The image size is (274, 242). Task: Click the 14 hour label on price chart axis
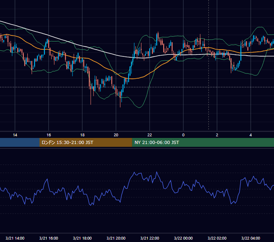click(x=15, y=135)
